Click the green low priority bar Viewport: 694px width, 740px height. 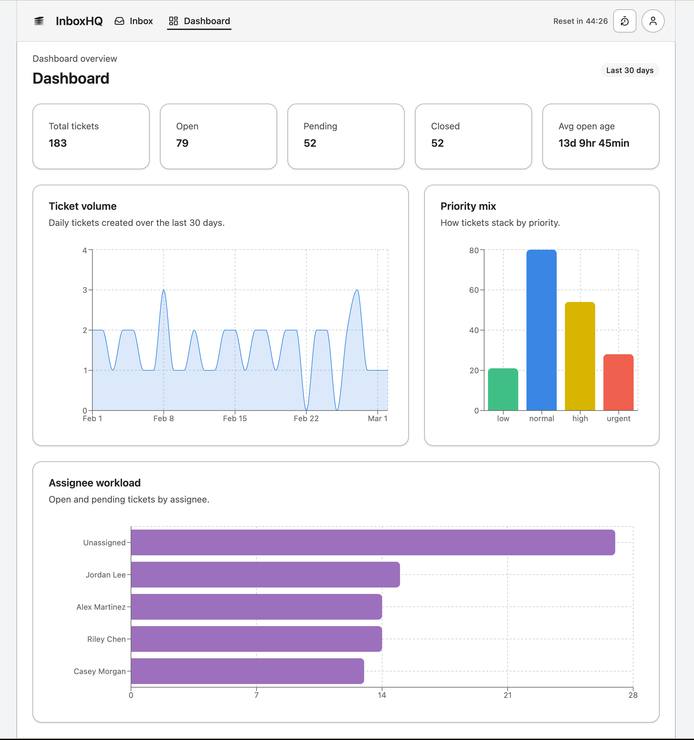click(x=502, y=389)
